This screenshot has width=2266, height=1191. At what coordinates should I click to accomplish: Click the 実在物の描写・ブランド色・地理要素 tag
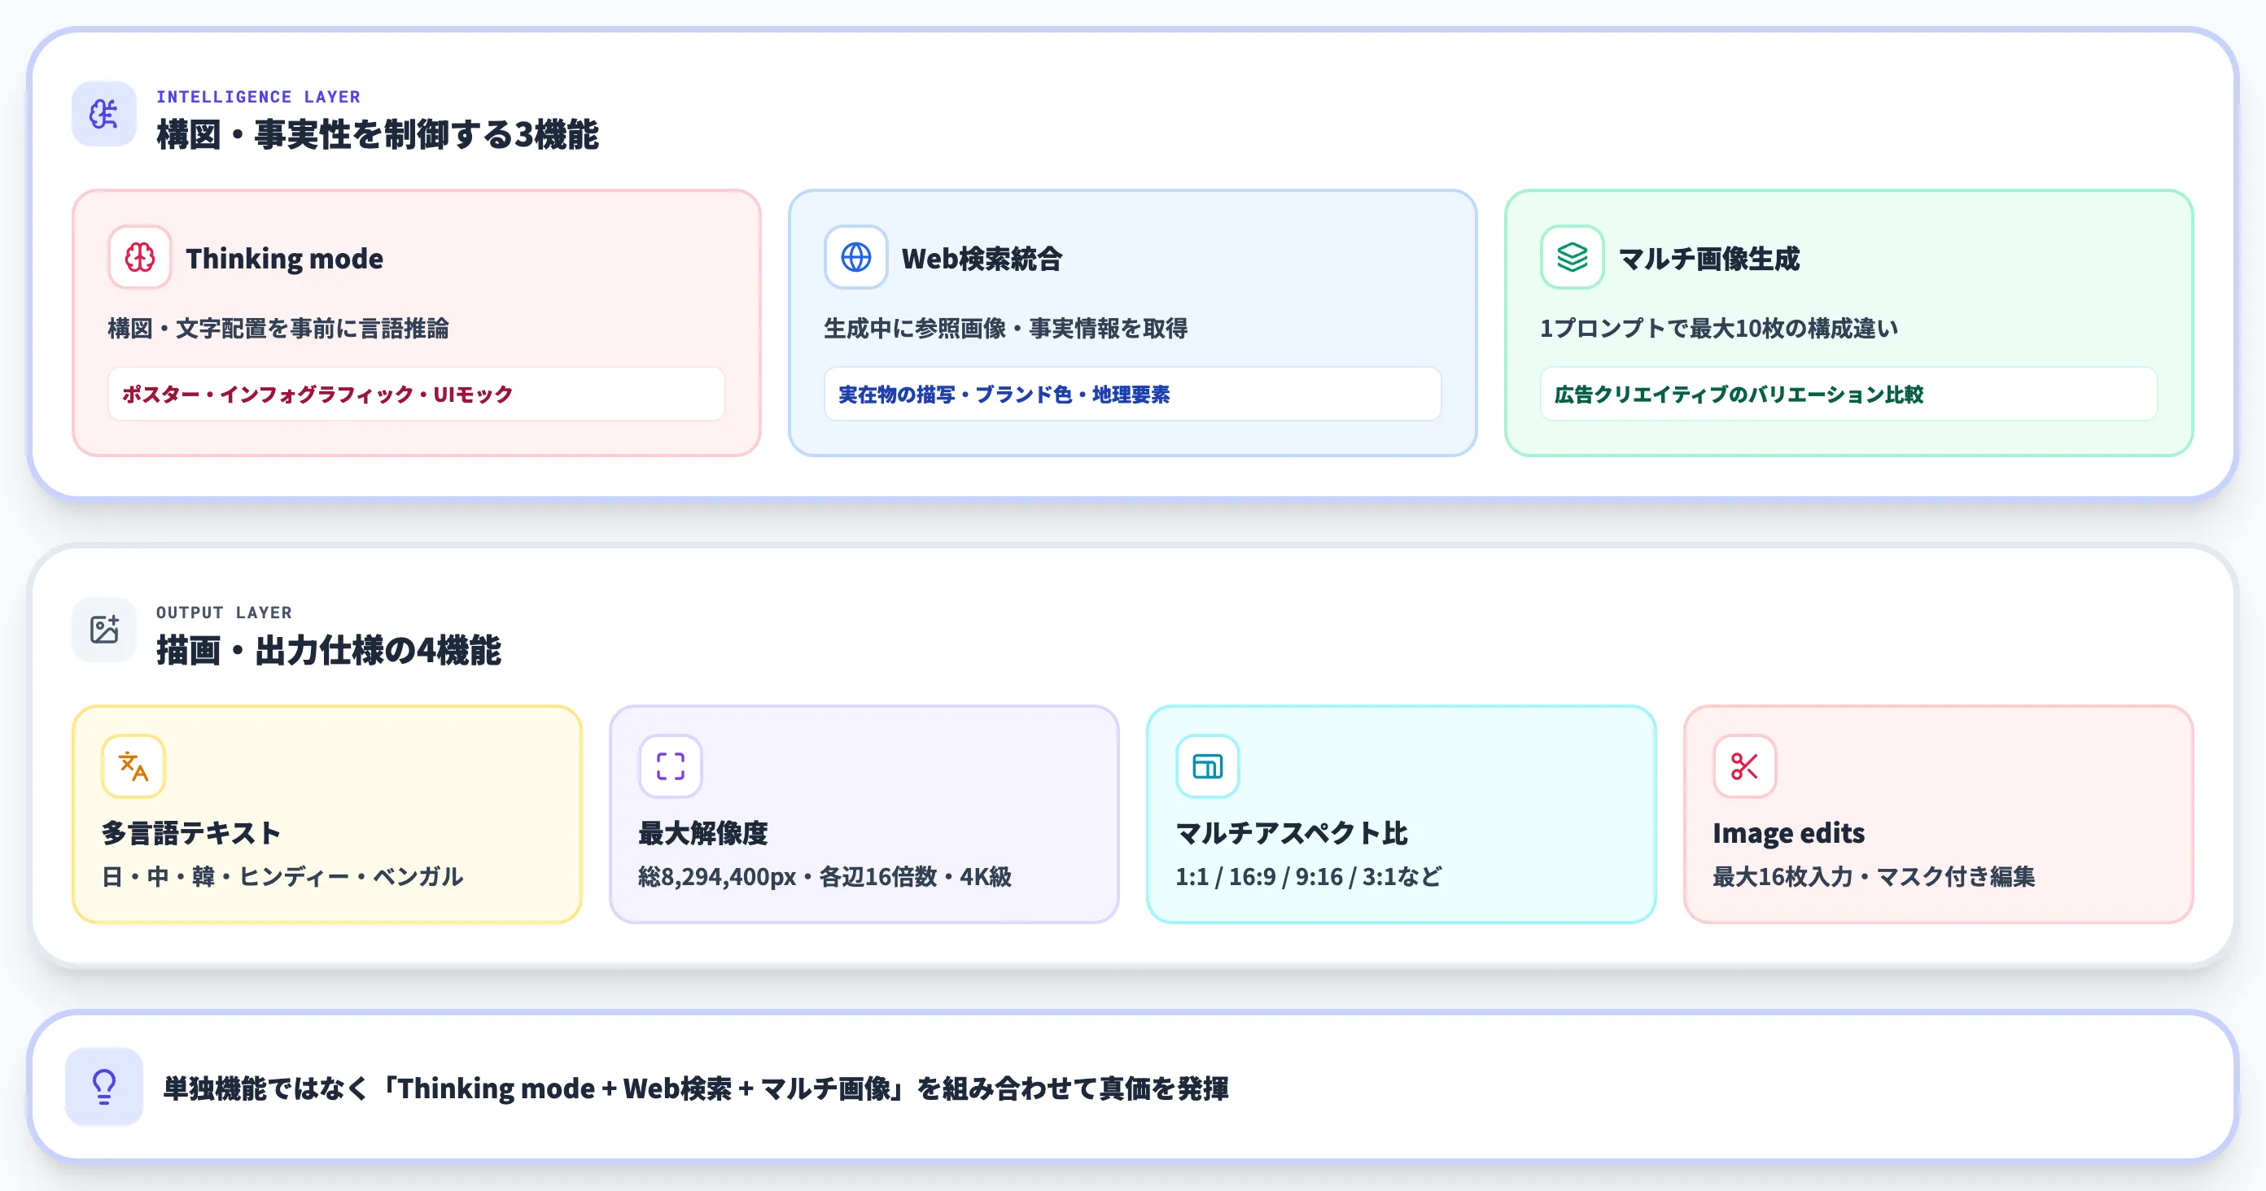[1131, 395]
